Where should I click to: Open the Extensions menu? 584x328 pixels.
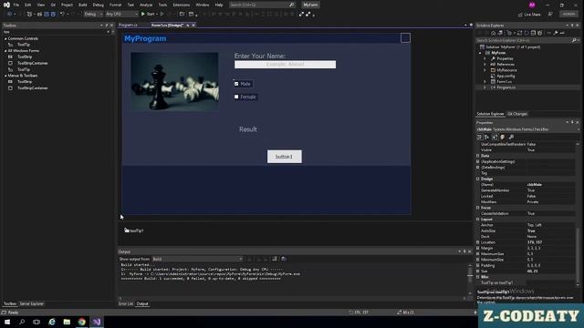182,5
